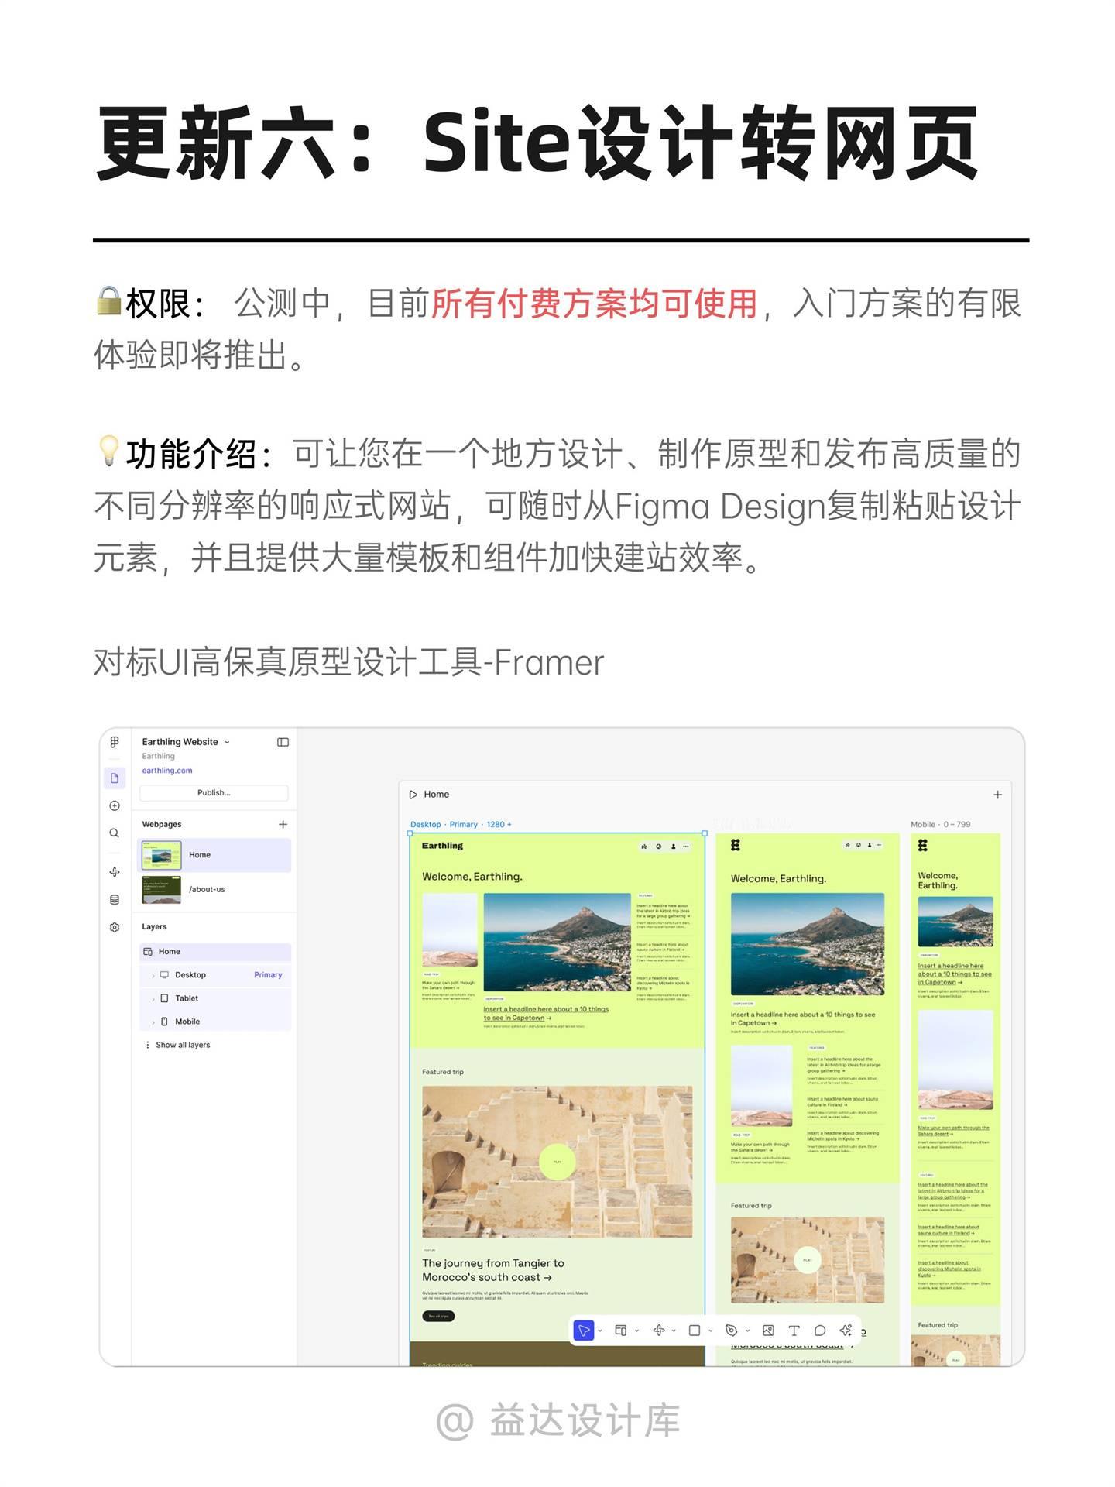This screenshot has height=1487, width=1115.
Task: Open site Settings gear in sidebar
Action: (115, 927)
